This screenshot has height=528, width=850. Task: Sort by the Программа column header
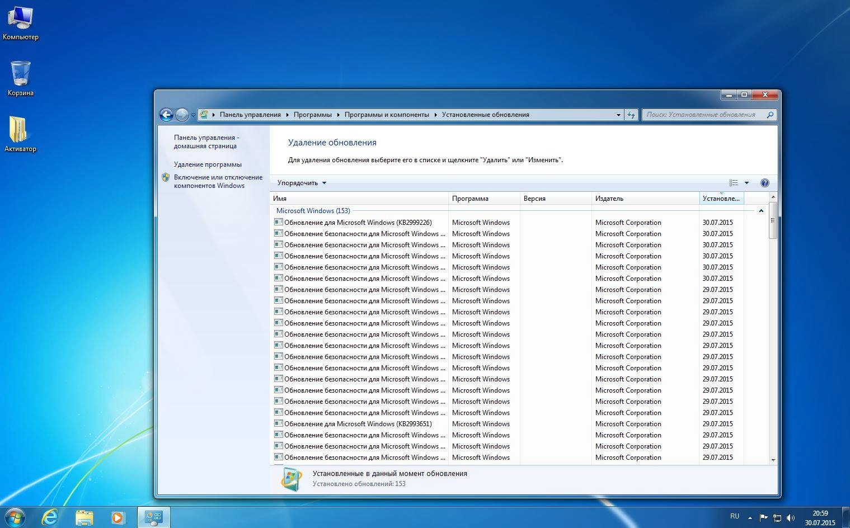485,199
